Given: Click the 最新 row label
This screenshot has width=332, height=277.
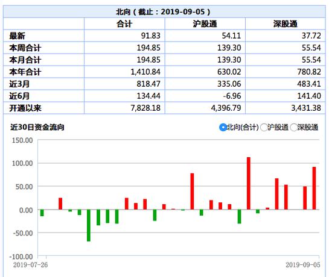Looking at the screenshot, I should coord(17,36).
